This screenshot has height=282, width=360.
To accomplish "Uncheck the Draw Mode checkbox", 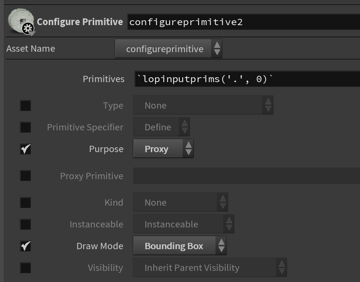I will pyautogui.click(x=26, y=246).
